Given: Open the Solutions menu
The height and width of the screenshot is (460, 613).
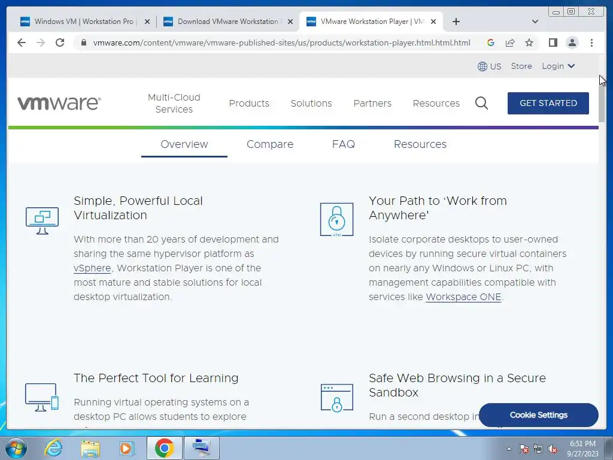Looking at the screenshot, I should pos(311,103).
